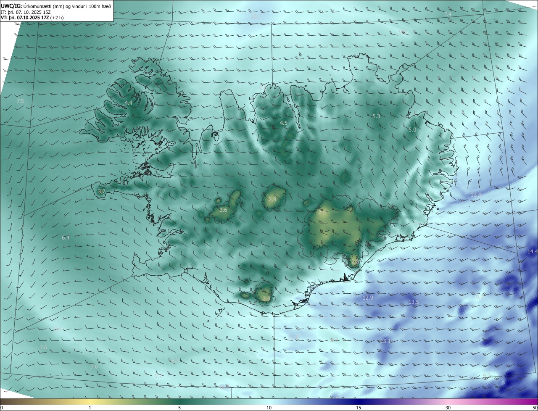Image resolution: width=538 pixels, height=411 pixels.
Task: Click the 3.6 value on the glacier
Action: 223,210
